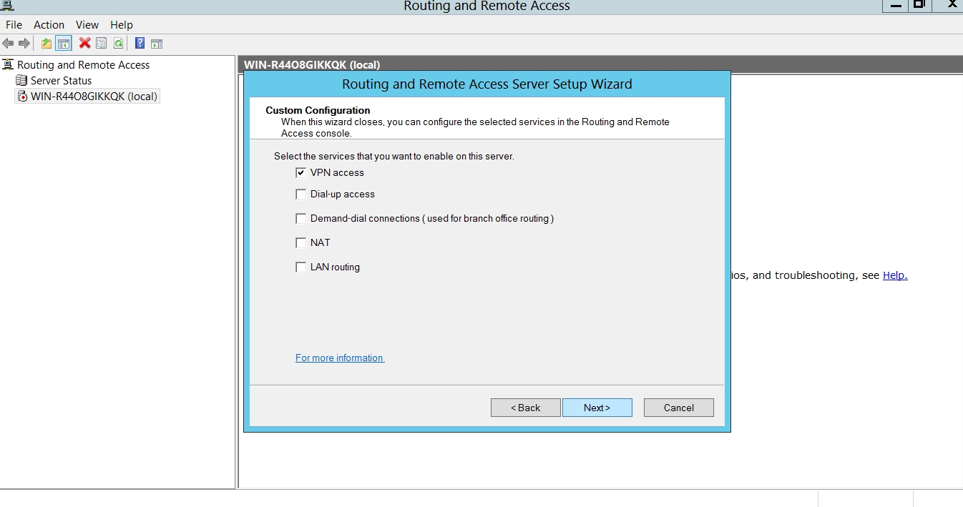Image resolution: width=963 pixels, height=507 pixels.
Task: Select WIN-R44O8GIKKQK (local) tree node
Action: coord(94,97)
